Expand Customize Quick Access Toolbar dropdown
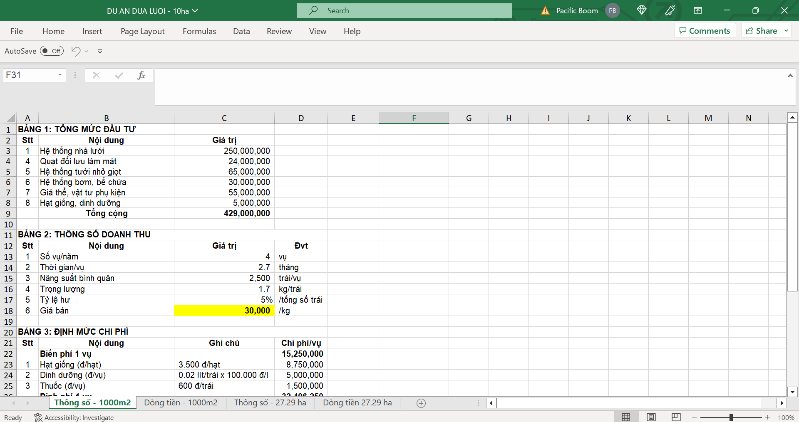This screenshot has width=799, height=422. (x=100, y=51)
